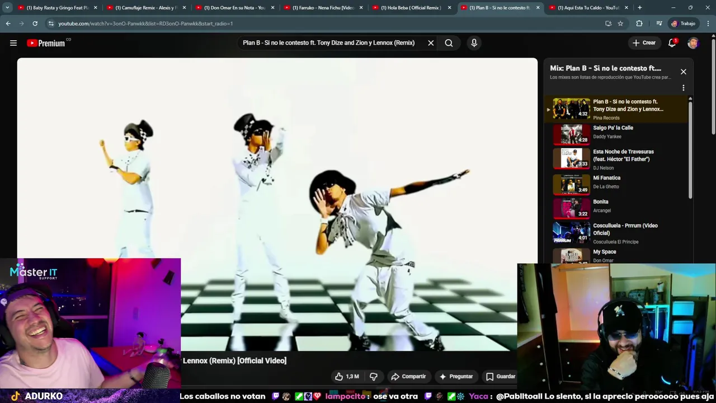Click the install or cast icon in address bar
Image resolution: width=716 pixels, height=403 pixels.
tap(608, 24)
